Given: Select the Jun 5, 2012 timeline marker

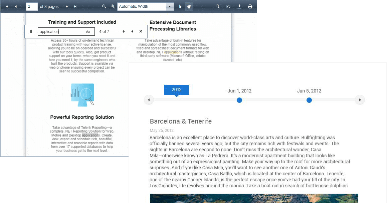Looking at the screenshot, I should [x=309, y=100].
